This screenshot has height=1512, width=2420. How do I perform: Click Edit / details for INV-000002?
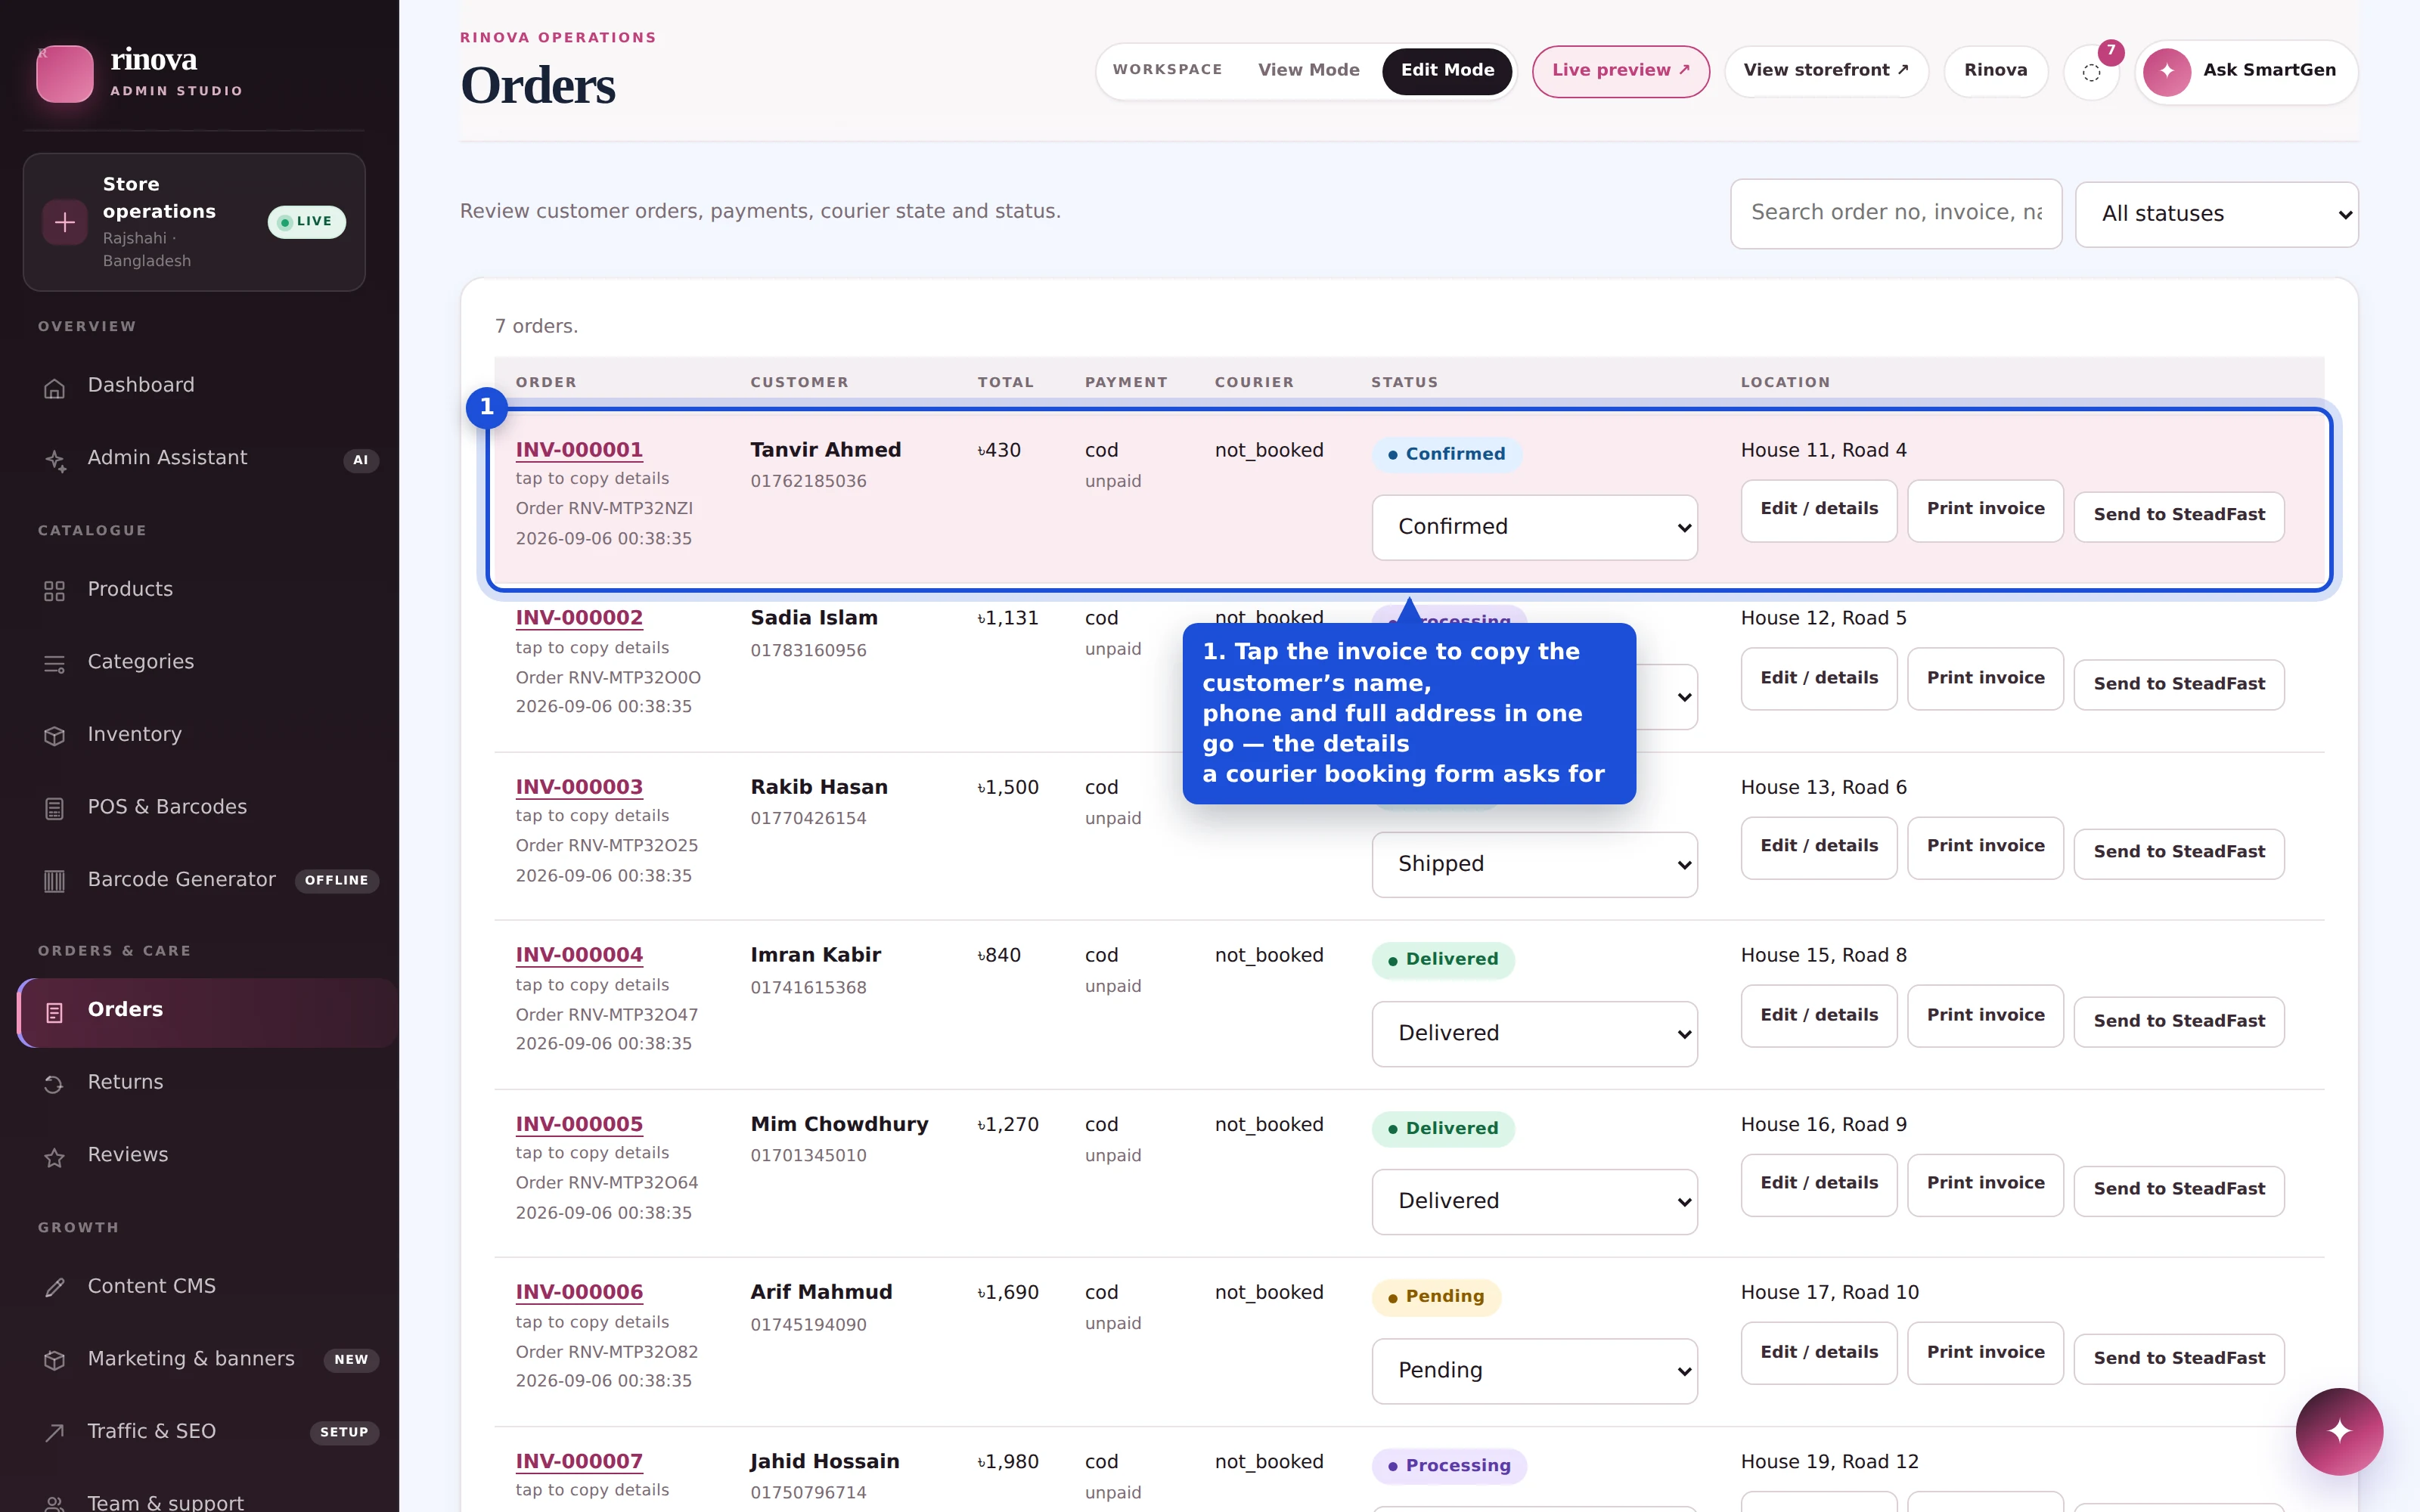coord(1818,679)
